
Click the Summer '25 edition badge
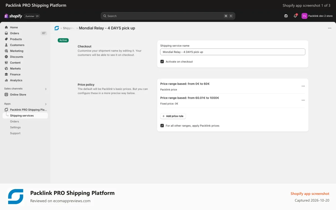coord(32,16)
